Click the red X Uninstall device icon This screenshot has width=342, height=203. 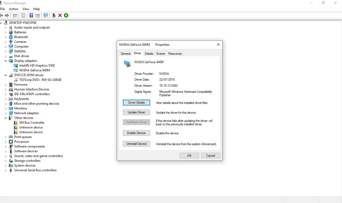tap(60, 15)
